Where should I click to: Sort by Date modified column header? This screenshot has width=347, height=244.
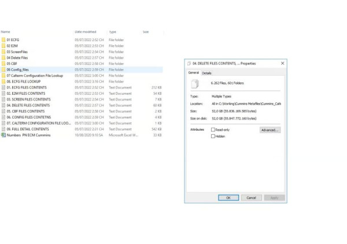[x=86, y=31]
